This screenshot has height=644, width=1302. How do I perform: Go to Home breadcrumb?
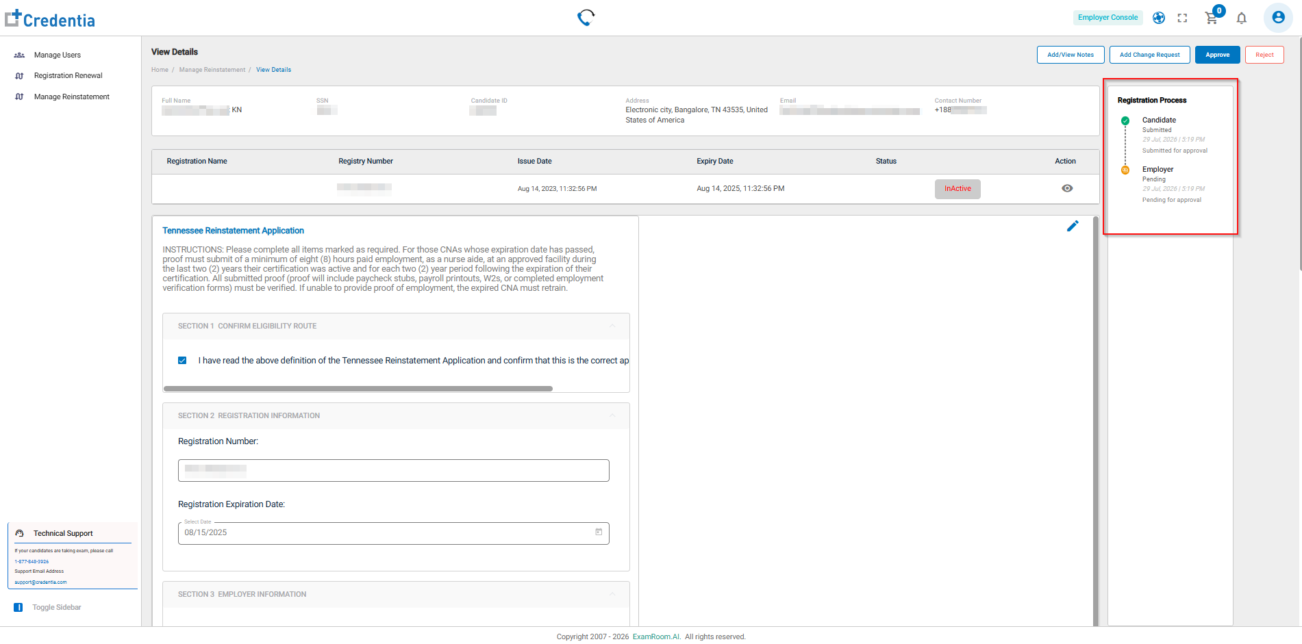160,70
